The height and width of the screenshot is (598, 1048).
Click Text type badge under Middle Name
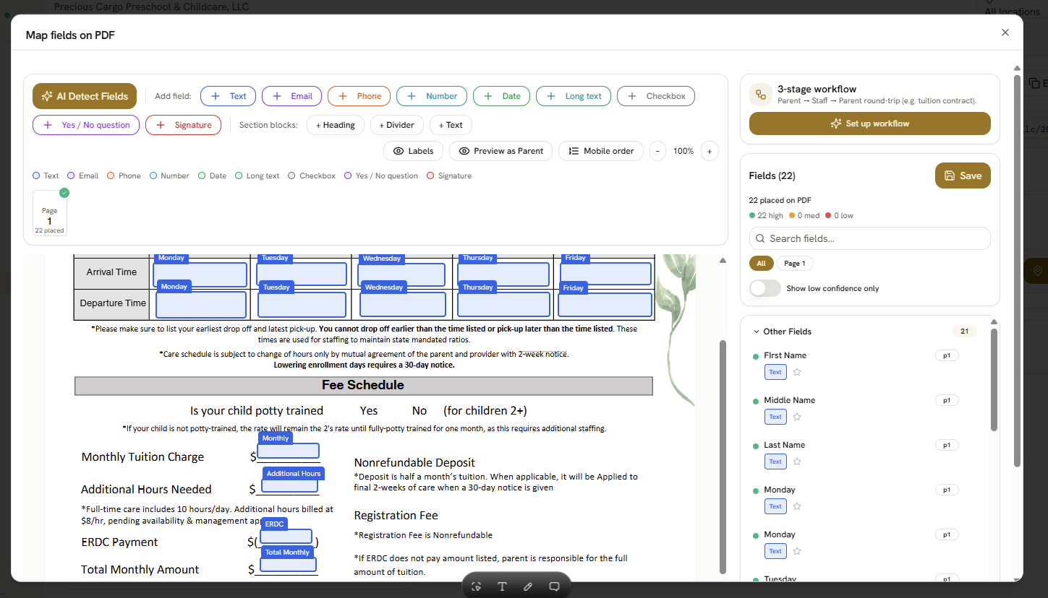coord(775,417)
